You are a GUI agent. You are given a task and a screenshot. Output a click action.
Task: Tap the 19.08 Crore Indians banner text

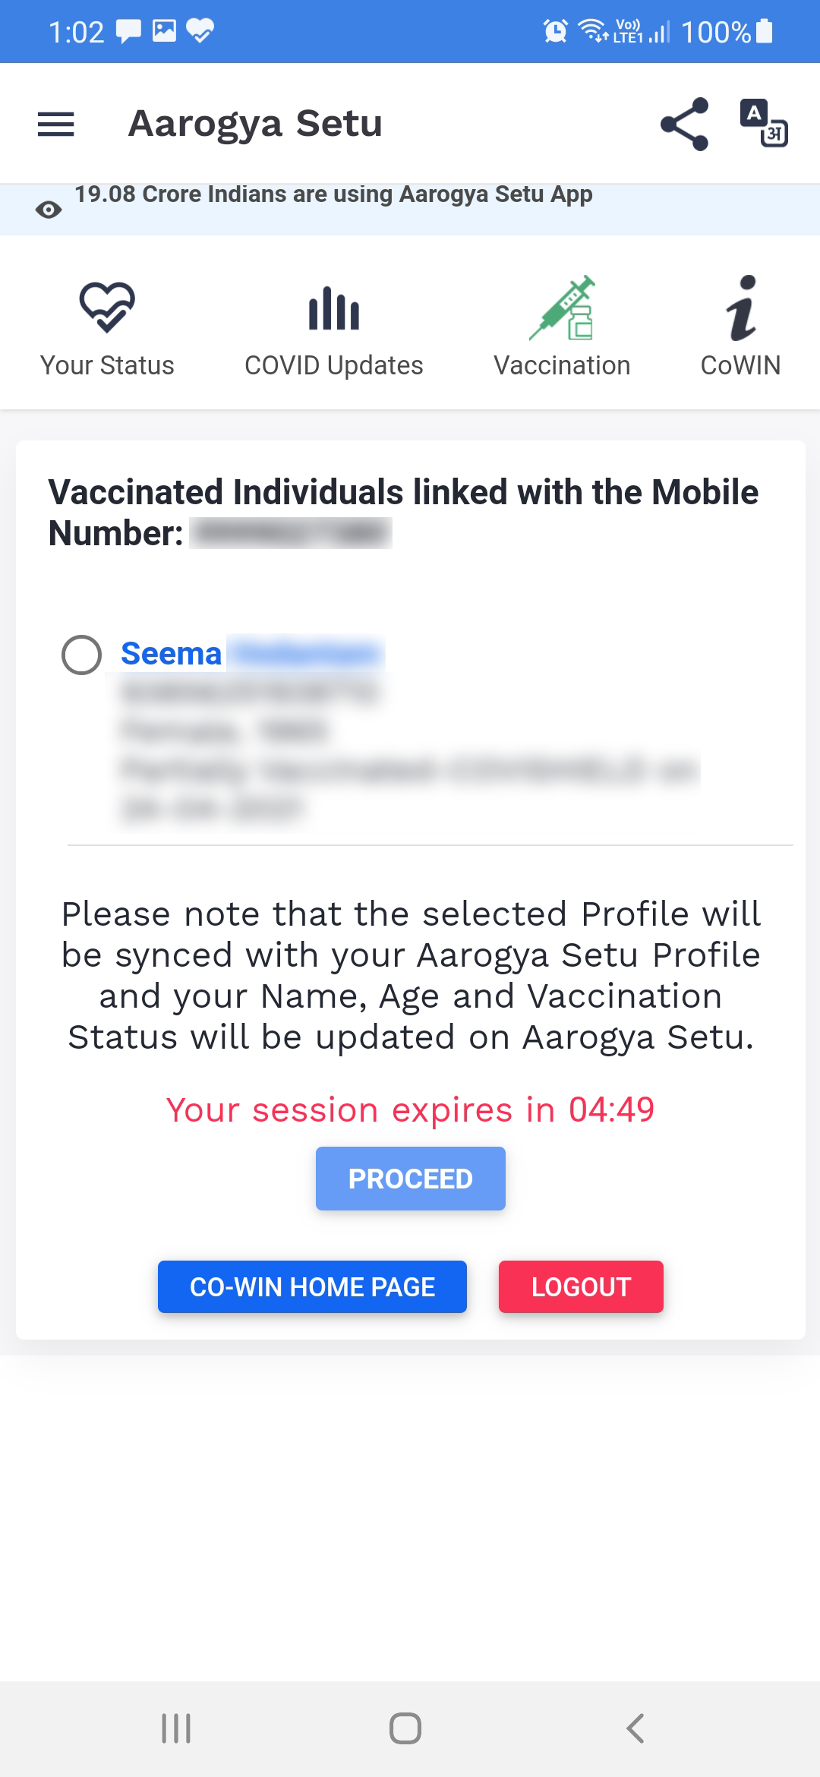point(333,194)
